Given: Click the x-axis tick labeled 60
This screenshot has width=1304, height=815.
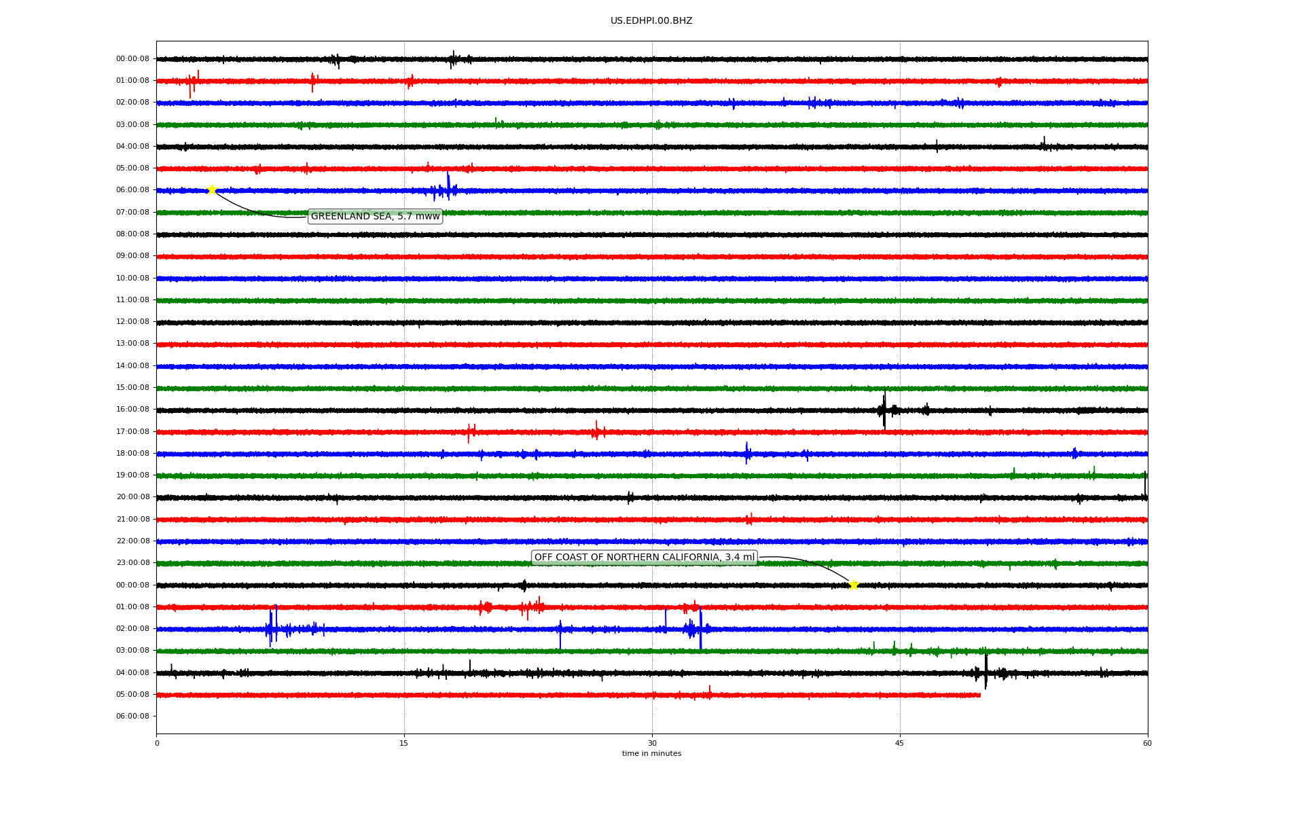Looking at the screenshot, I should tap(1147, 743).
